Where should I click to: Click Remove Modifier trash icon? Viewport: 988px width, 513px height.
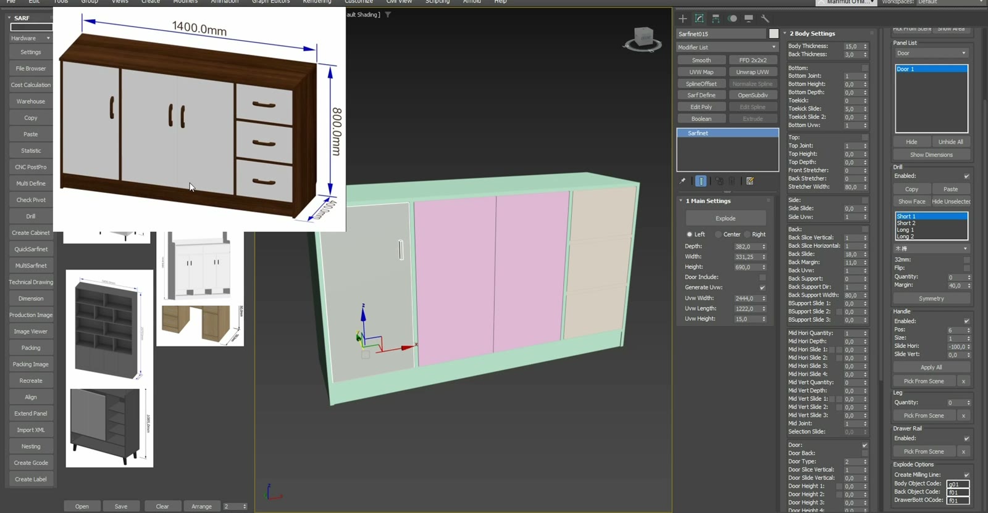[x=732, y=181]
